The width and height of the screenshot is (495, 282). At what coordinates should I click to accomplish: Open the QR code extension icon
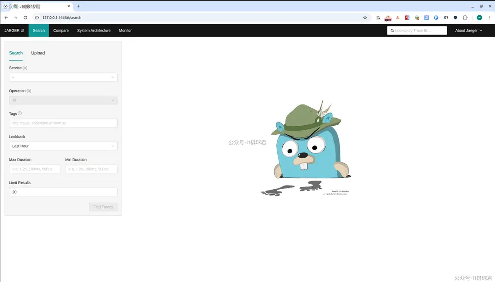378,18
